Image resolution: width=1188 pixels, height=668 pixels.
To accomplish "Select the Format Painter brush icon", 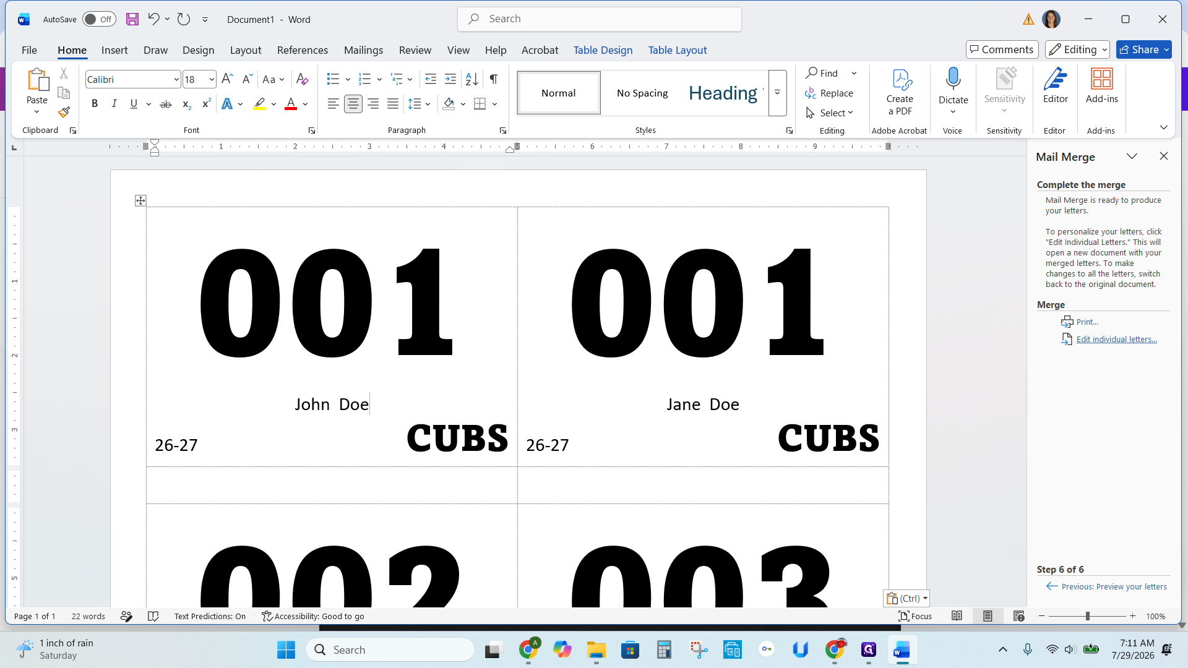I will (64, 112).
